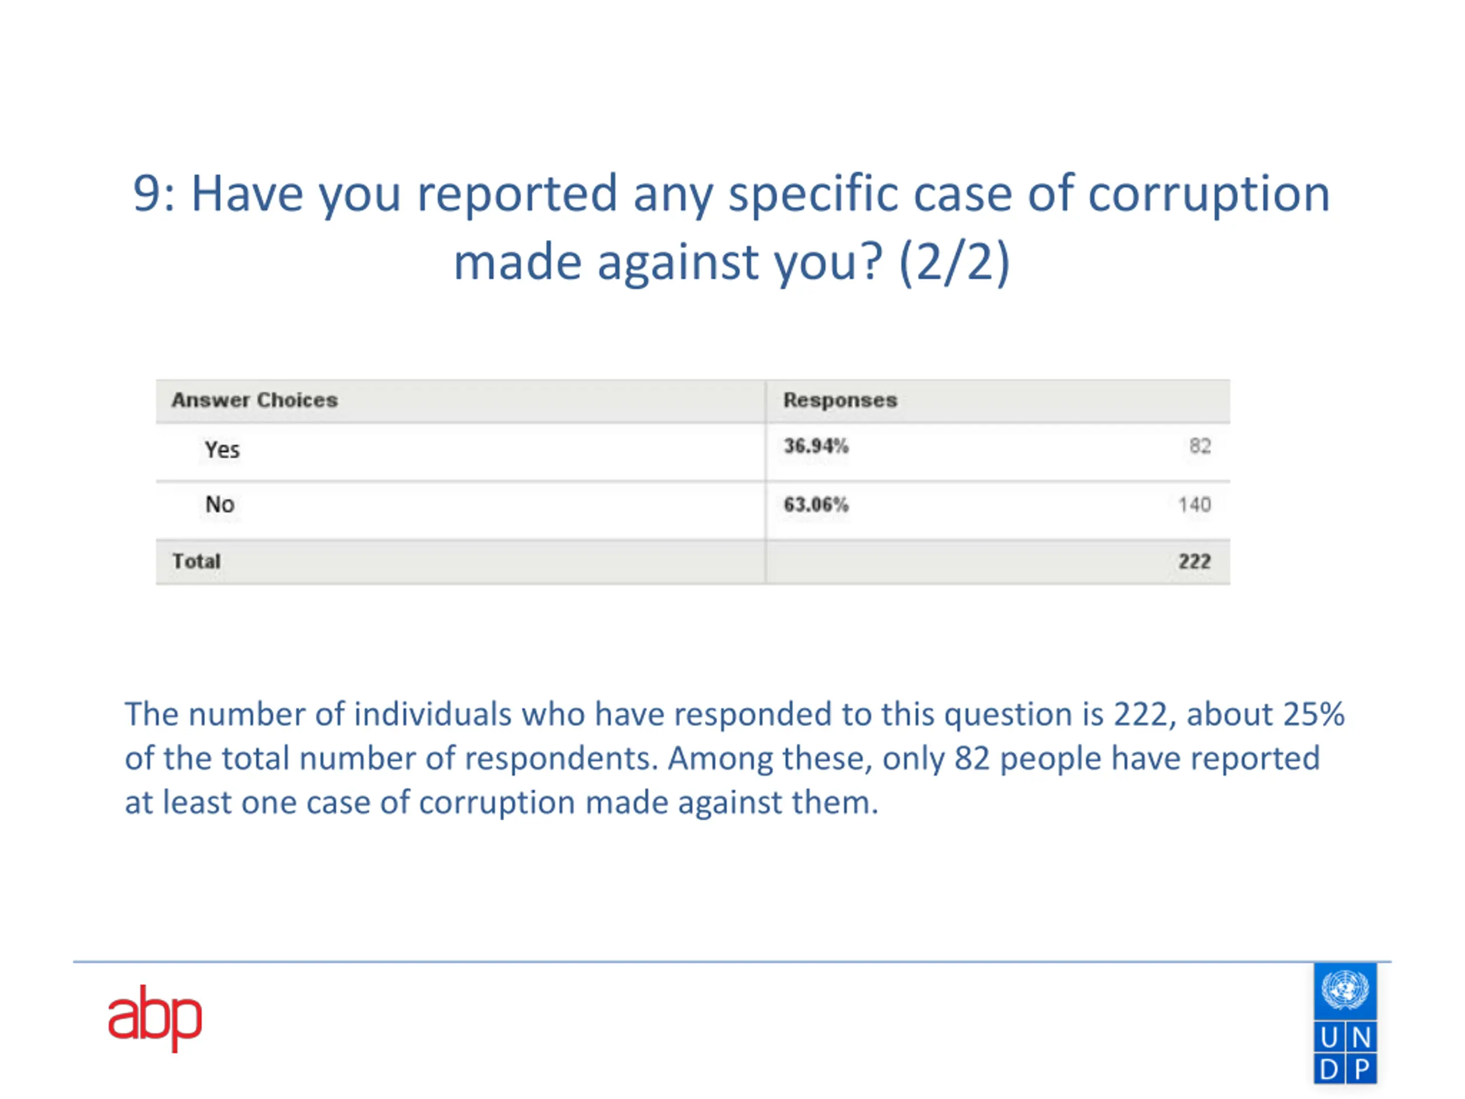Click the slide title about corruption
The height and width of the screenshot is (1099, 1465).
[732, 227]
